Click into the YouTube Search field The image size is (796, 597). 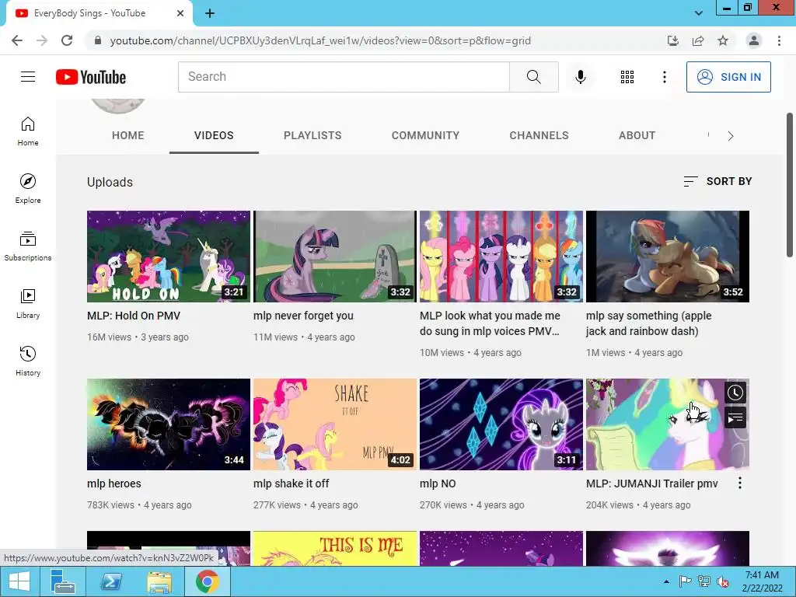pyautogui.click(x=344, y=77)
